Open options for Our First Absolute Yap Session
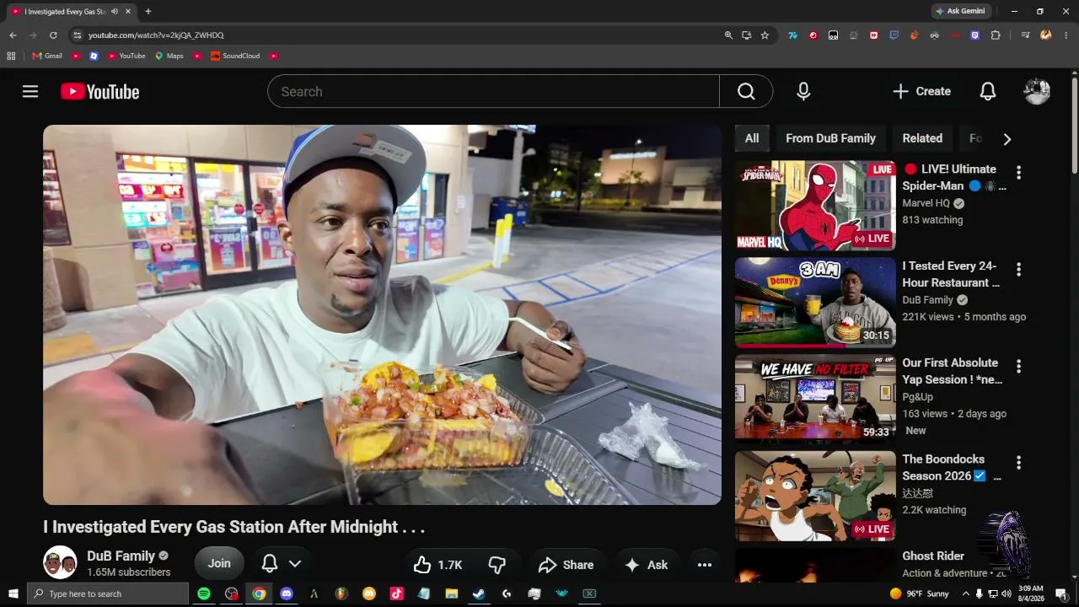Image resolution: width=1079 pixels, height=607 pixels. coord(1018,366)
